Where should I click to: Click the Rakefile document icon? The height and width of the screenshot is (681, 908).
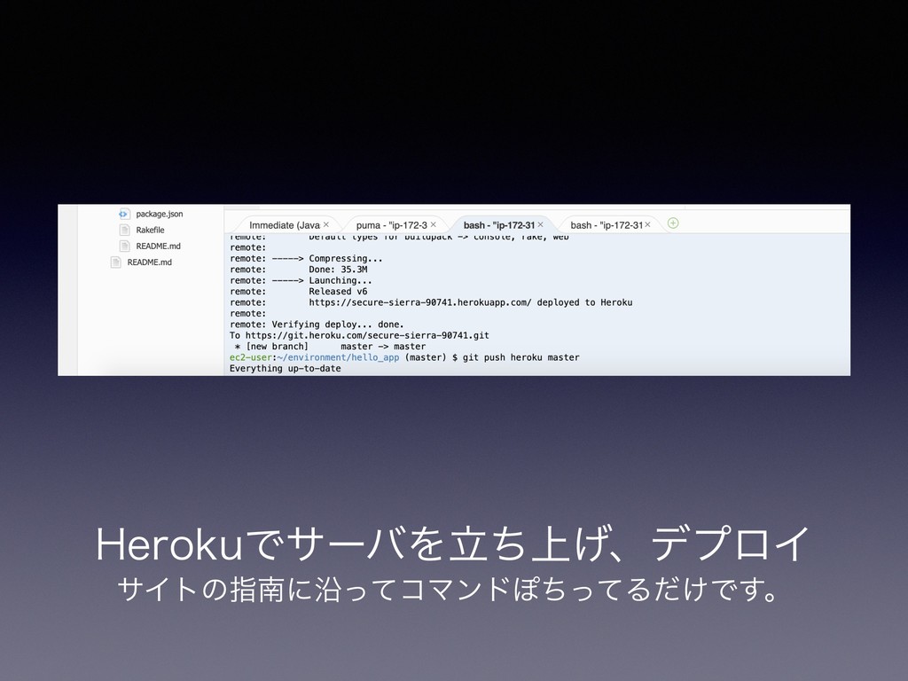tap(124, 230)
